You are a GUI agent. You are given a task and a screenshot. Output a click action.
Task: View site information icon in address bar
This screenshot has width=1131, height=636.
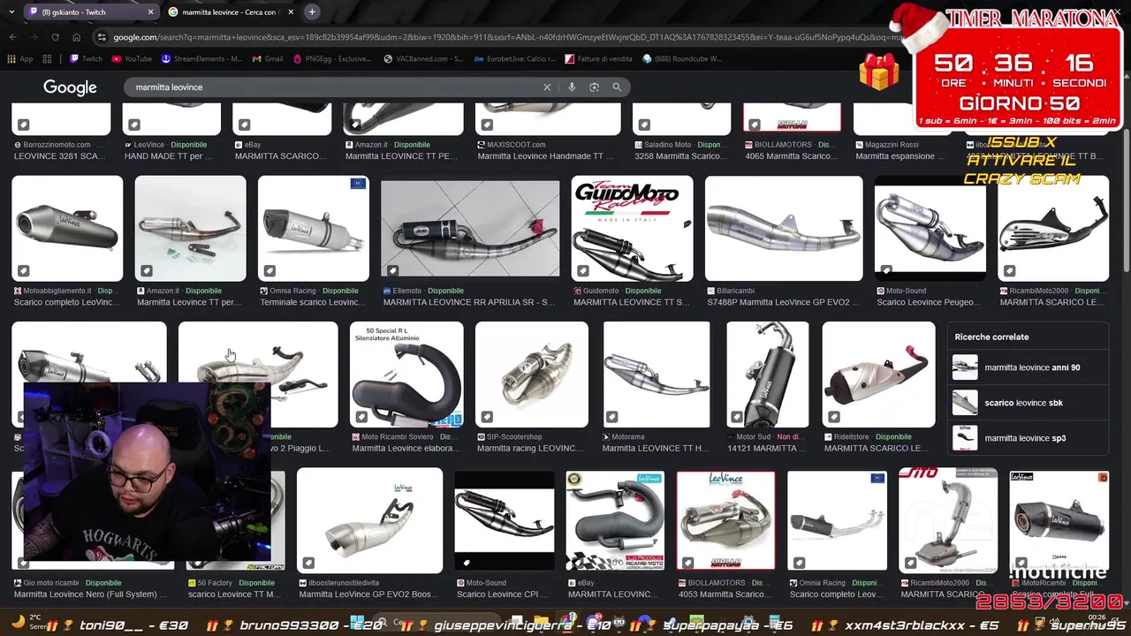[102, 37]
